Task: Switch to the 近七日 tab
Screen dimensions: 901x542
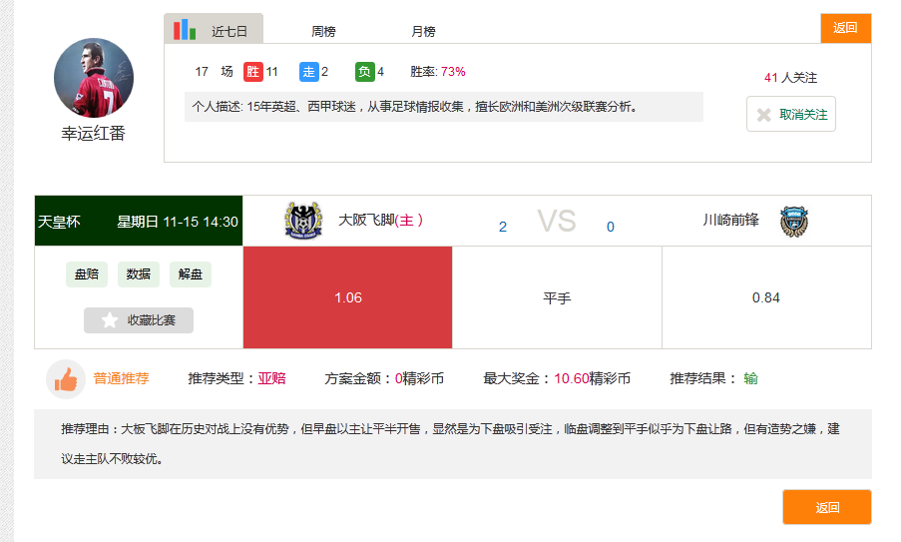Action: click(228, 31)
